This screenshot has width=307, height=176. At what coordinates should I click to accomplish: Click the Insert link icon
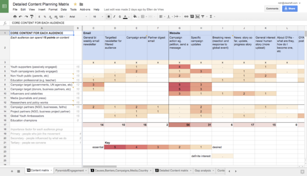pos(186,17)
